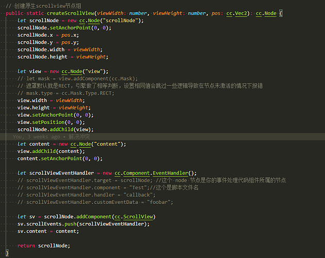Viewport: 325px width, 258px height.
Task: Click 'Component' in 'cc.Component.EventHandler'
Action: coord(136,173)
